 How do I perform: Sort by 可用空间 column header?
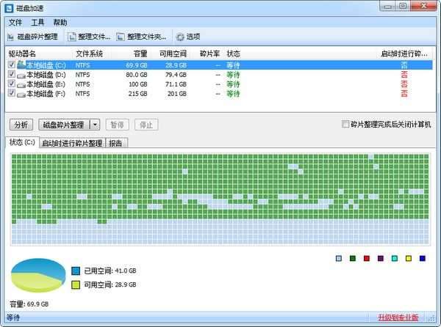pyautogui.click(x=173, y=54)
